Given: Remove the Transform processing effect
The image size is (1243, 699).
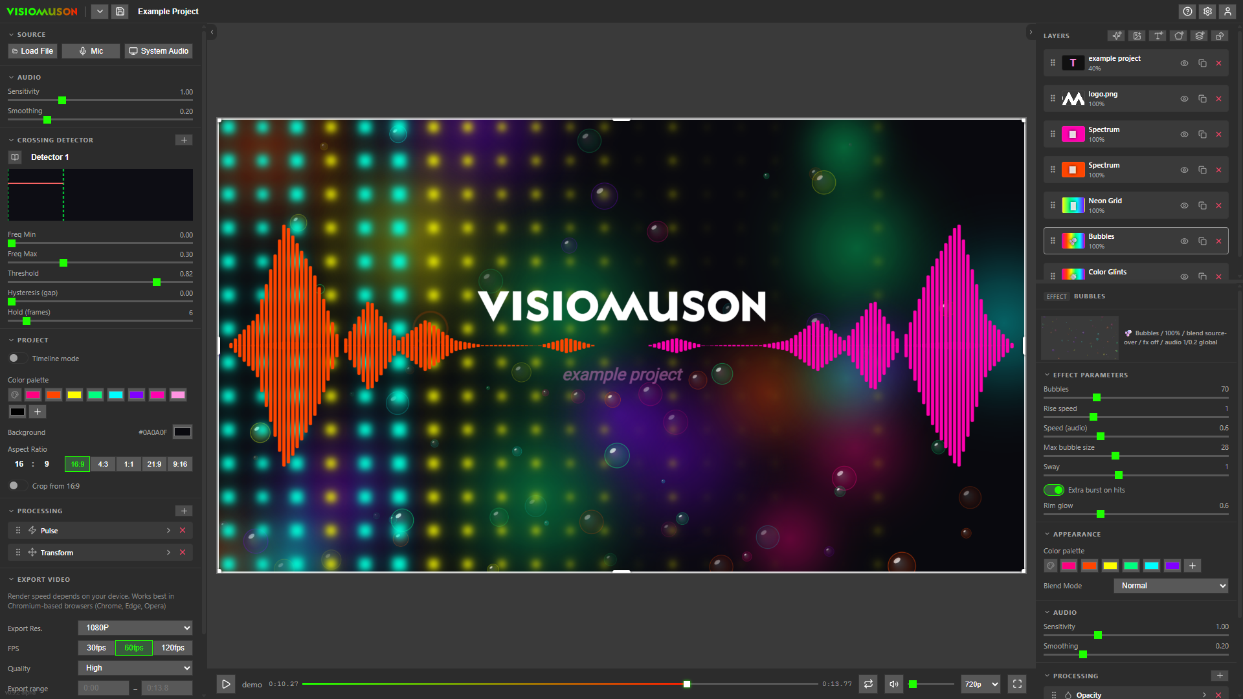Looking at the screenshot, I should point(183,553).
